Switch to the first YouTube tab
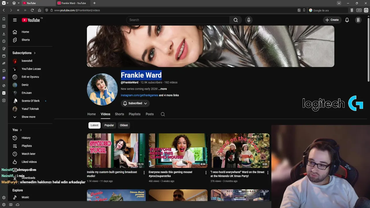The width and height of the screenshot is (370, 208). pyautogui.click(x=38, y=3)
